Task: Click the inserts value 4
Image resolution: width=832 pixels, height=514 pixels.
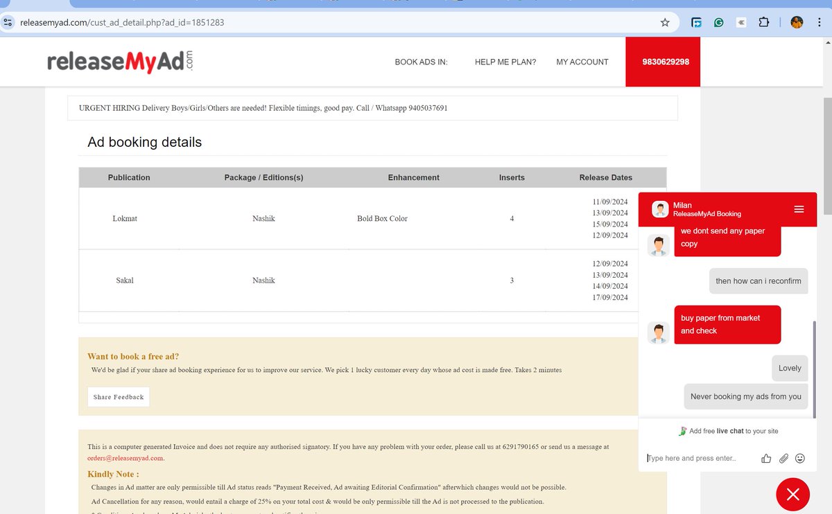Action: 512,218
